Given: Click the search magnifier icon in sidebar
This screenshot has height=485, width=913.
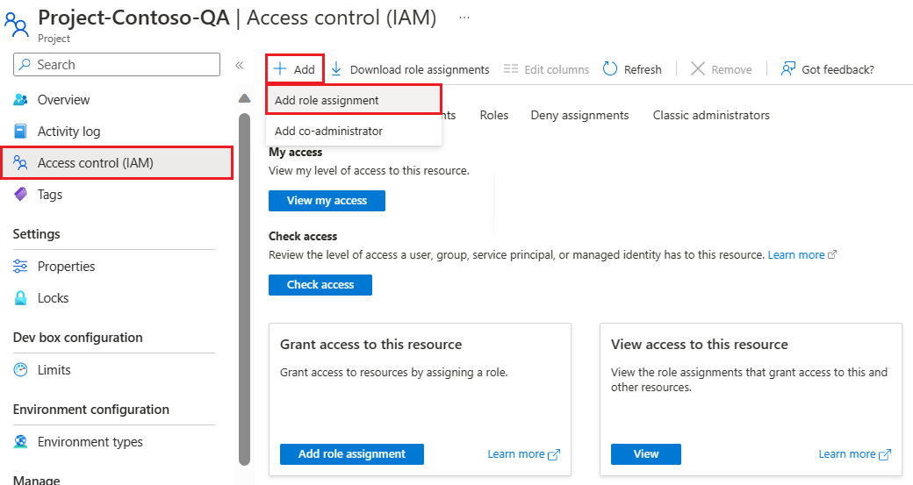Looking at the screenshot, I should click(x=25, y=65).
